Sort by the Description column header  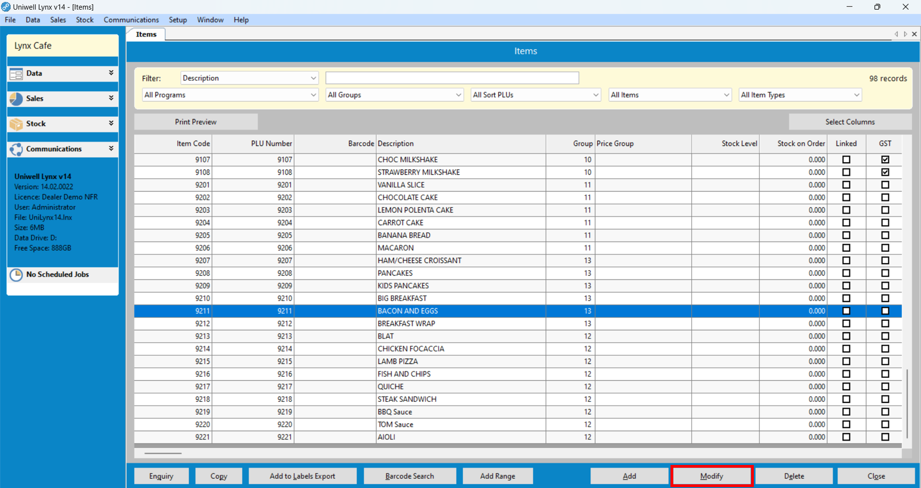(x=461, y=144)
